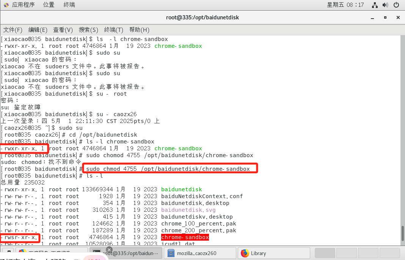Open the 查看(V) terminal menu
Image resolution: width=405 pixels, height=260 pixels.
tap(63, 30)
